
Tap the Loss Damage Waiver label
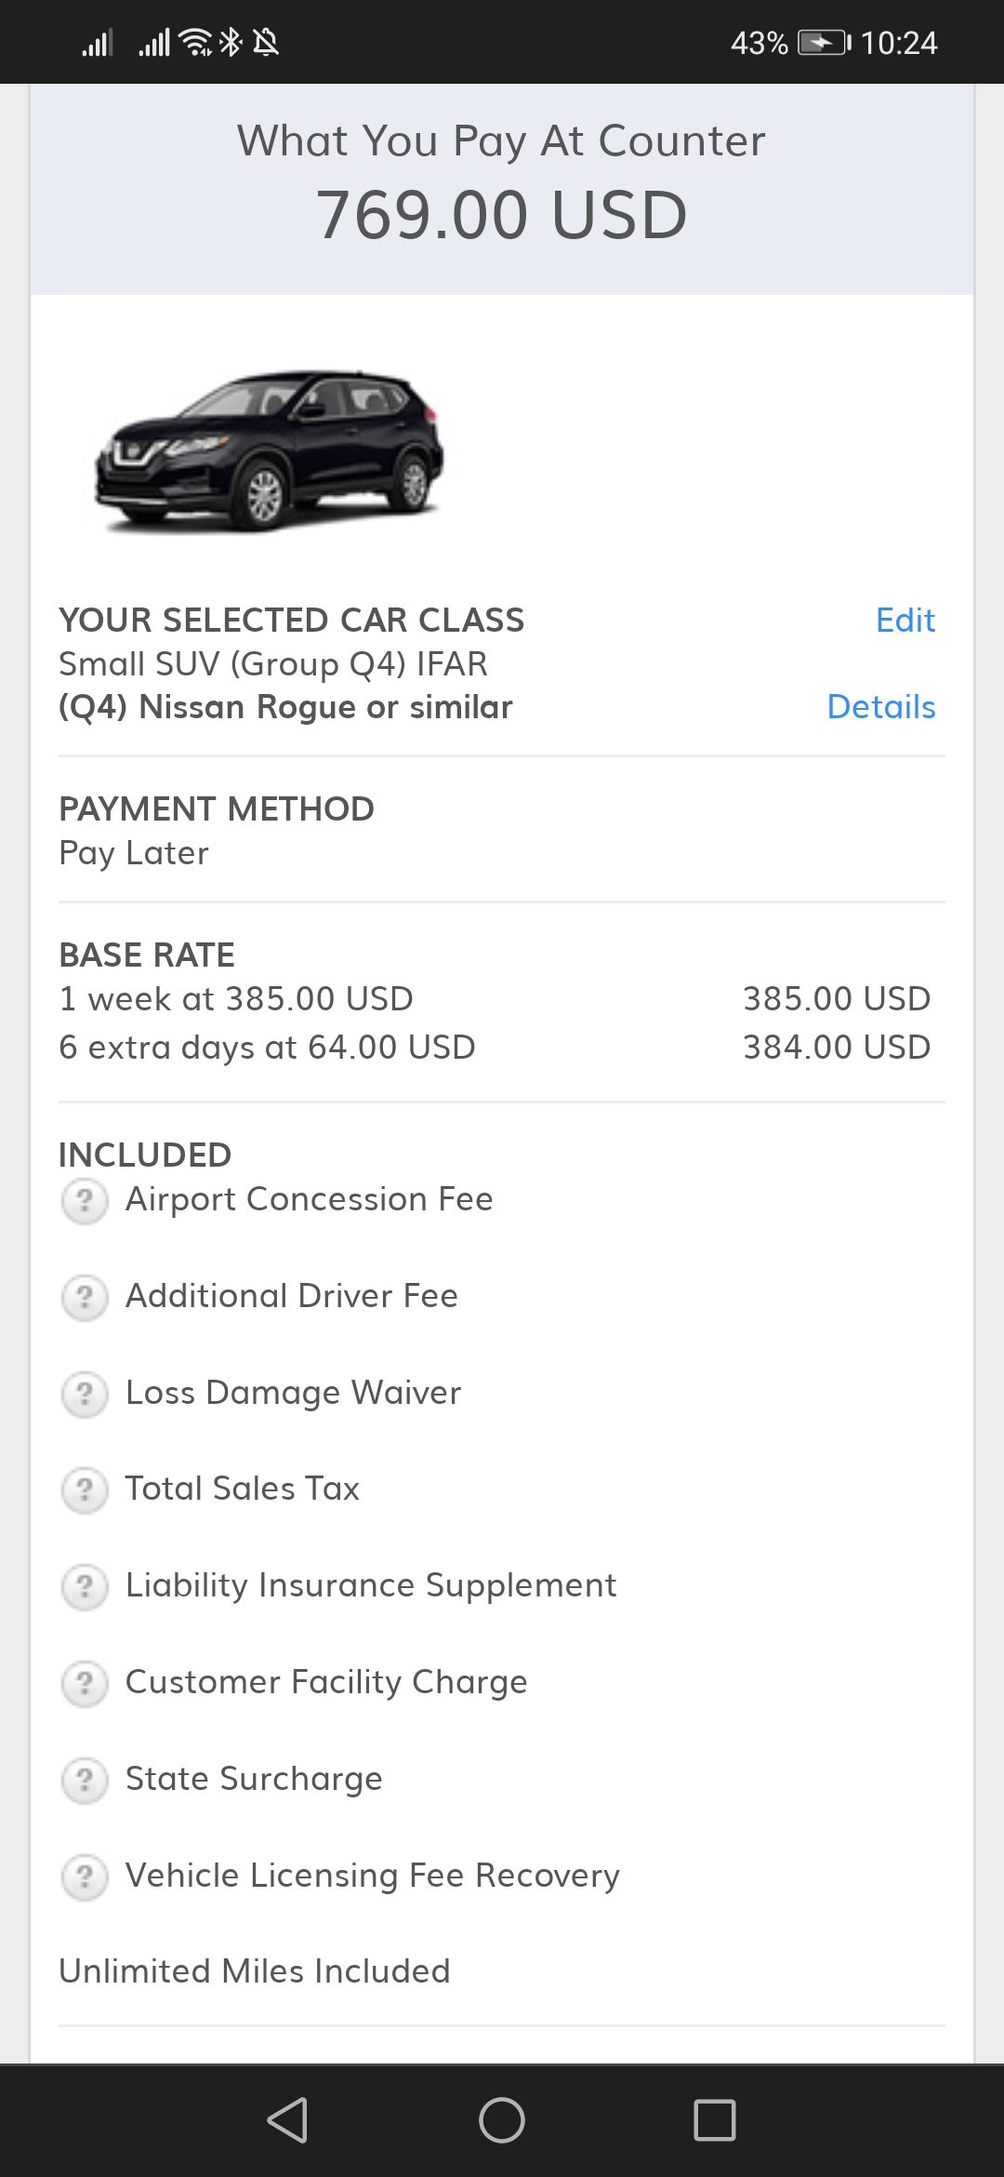pos(293,1394)
